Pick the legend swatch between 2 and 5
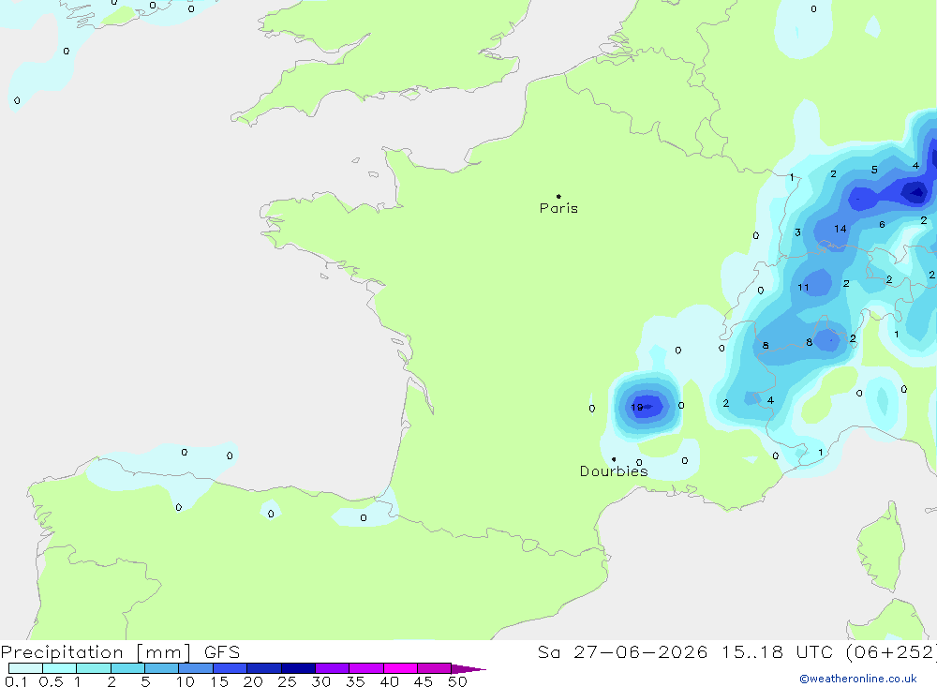This screenshot has height=687, width=937. point(127,668)
